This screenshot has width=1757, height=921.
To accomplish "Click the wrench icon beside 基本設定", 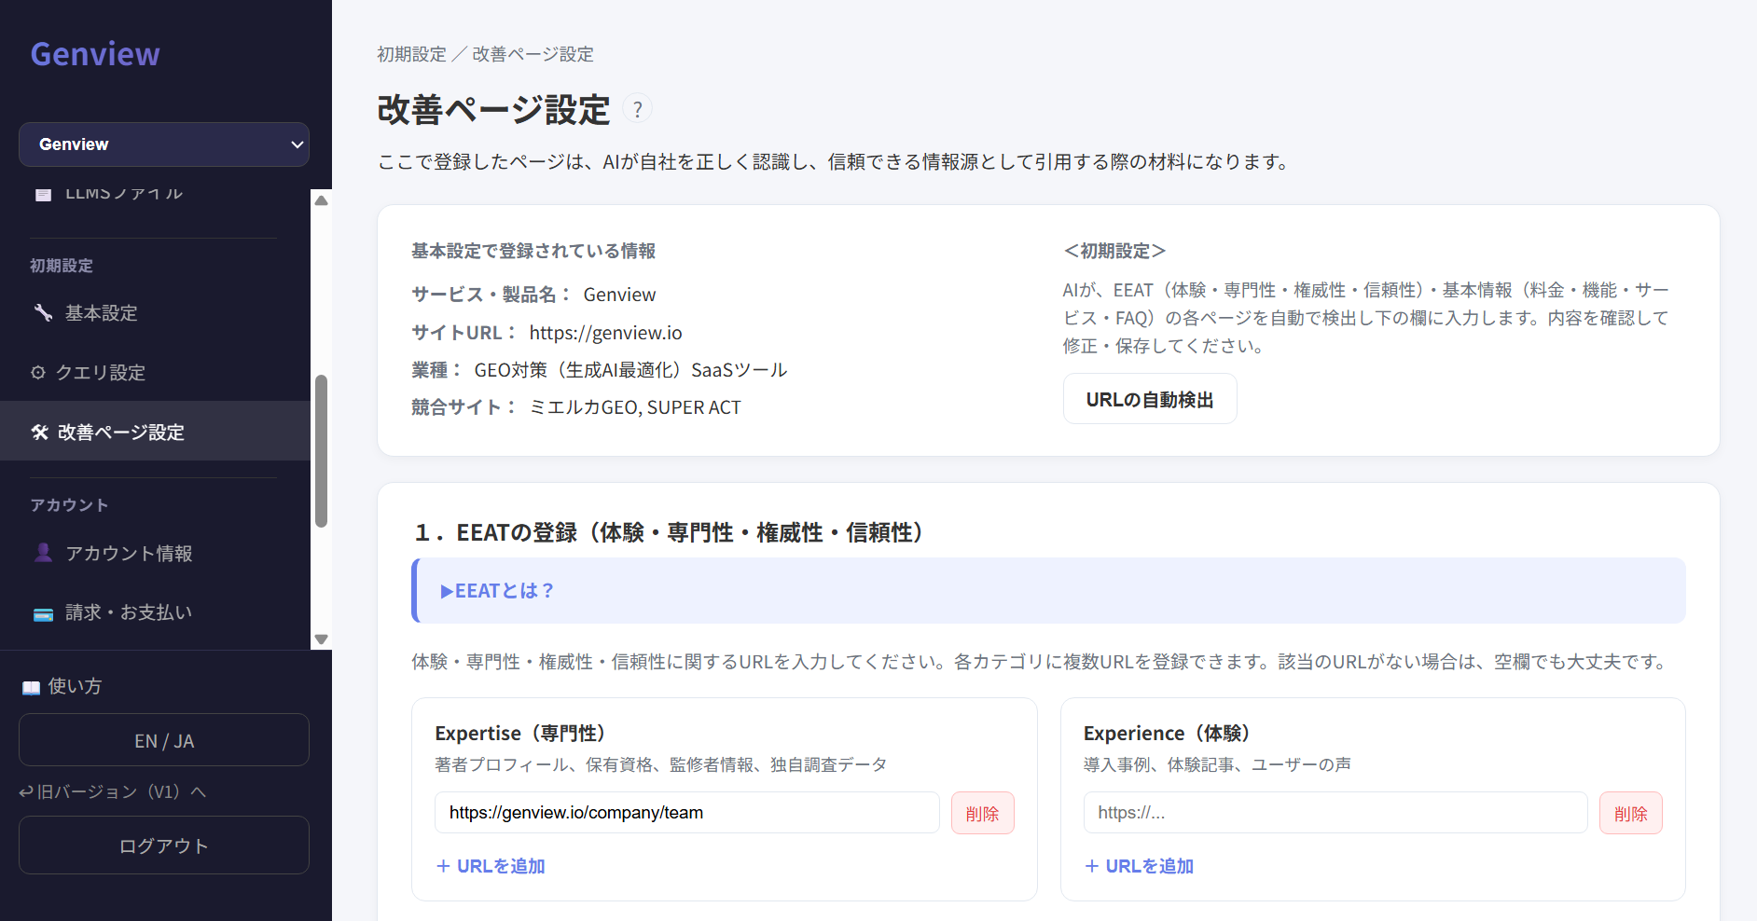I will (x=43, y=313).
